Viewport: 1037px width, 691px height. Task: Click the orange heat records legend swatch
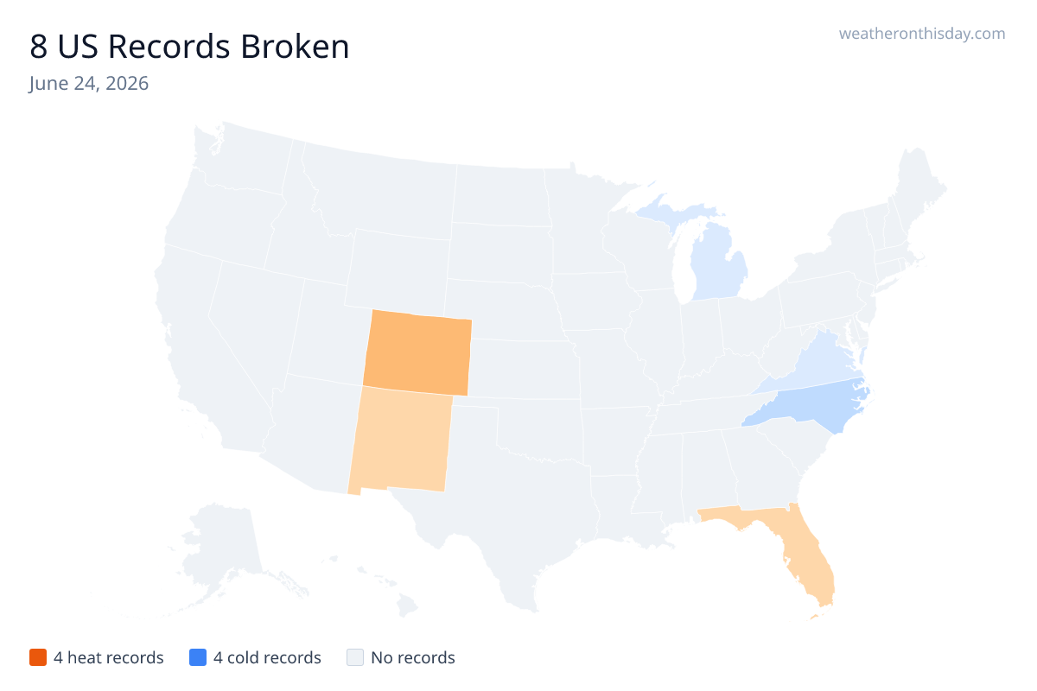click(38, 657)
